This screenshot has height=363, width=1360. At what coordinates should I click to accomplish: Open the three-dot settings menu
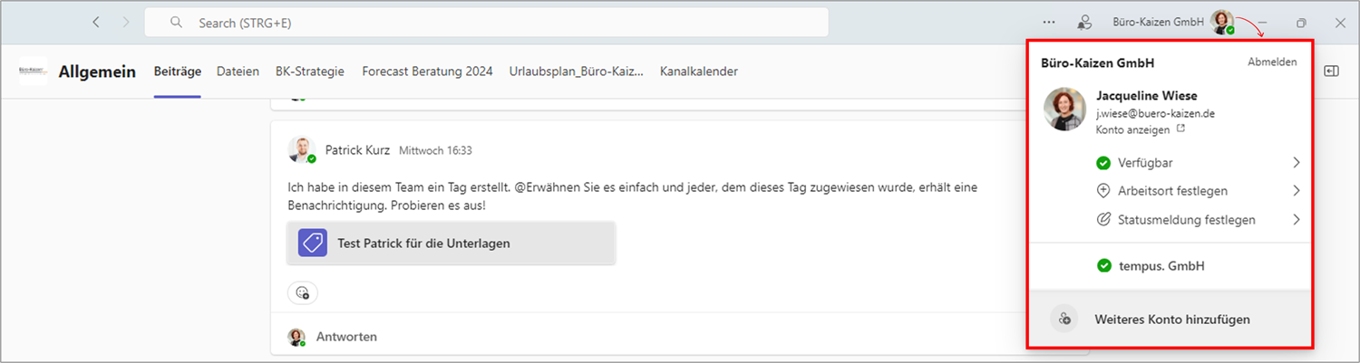point(1049,23)
